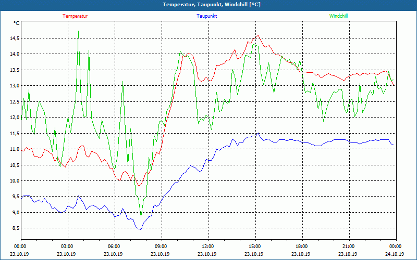Click the °C unit label on the y-axis
Viewport: 417px width, 260px height.
click(17, 23)
